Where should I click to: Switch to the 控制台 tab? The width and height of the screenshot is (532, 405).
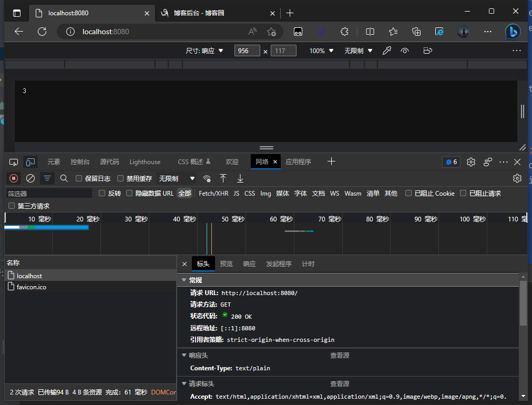(80, 162)
